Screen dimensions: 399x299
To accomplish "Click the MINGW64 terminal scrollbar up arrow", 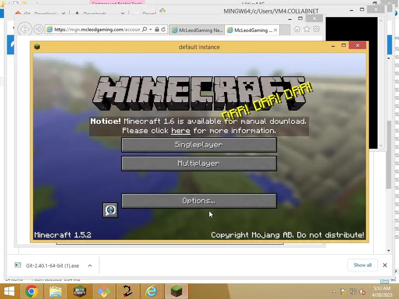I will point(381,21).
